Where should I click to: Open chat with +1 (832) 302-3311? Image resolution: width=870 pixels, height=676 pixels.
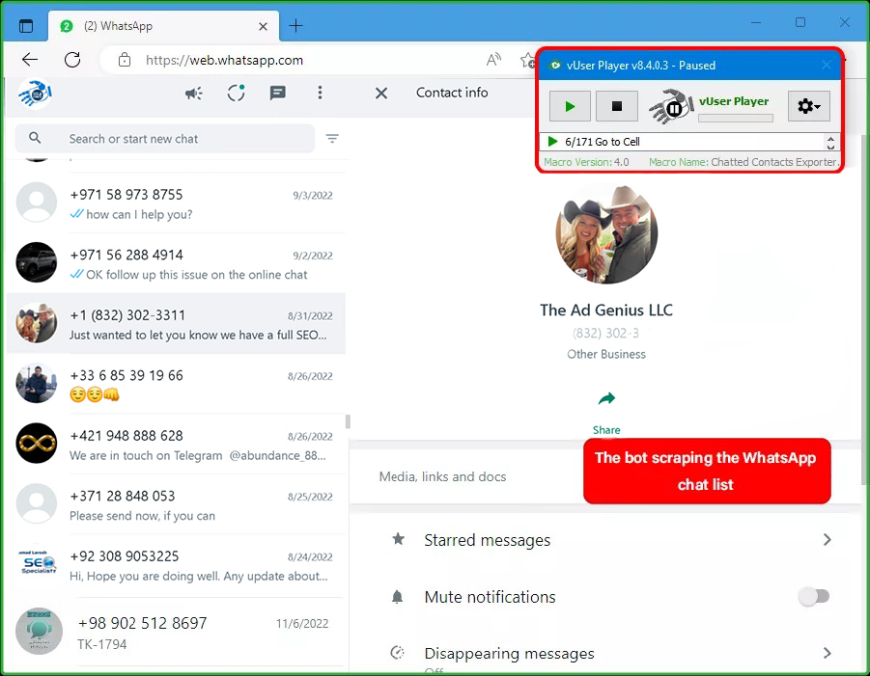point(176,324)
